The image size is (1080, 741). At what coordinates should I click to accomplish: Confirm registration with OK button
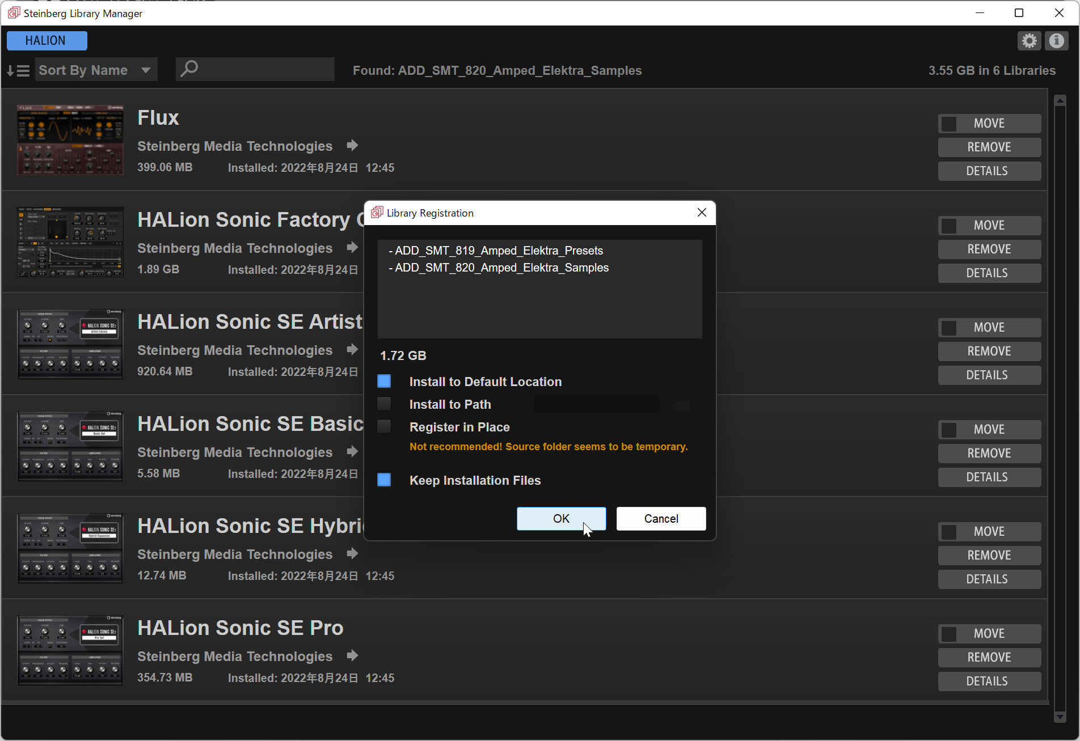561,519
